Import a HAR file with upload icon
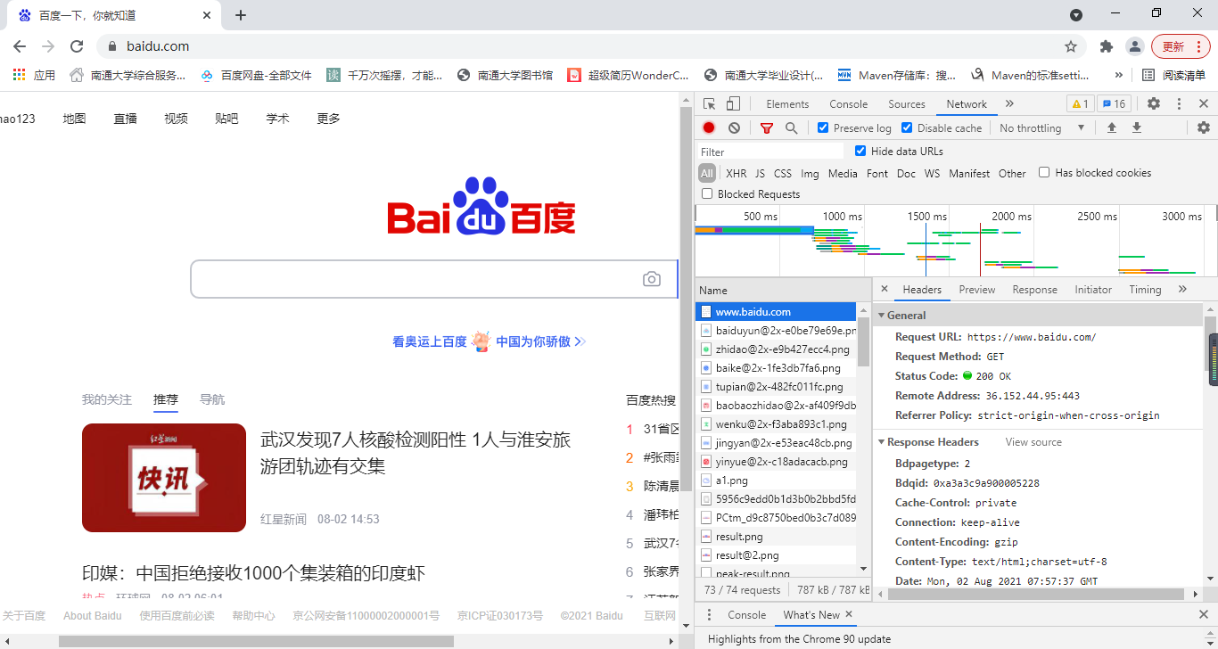 click(x=1112, y=128)
